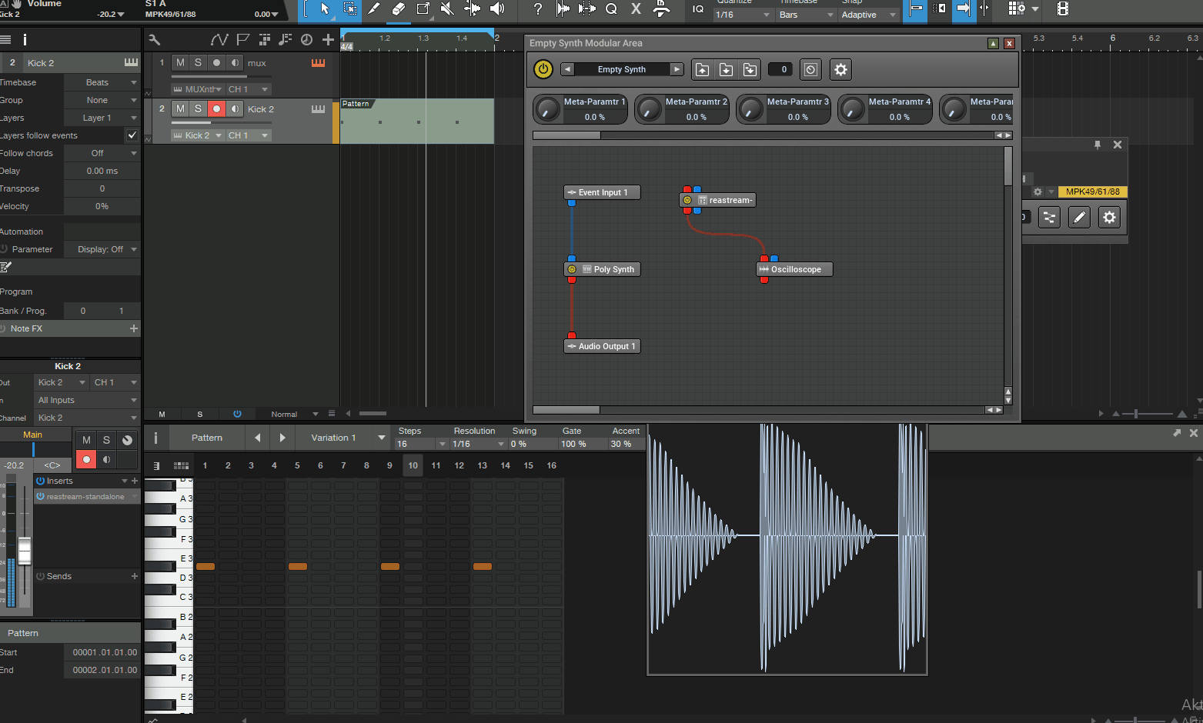Open the Steps 16 dropdown
The image size is (1203, 723).
click(421, 444)
